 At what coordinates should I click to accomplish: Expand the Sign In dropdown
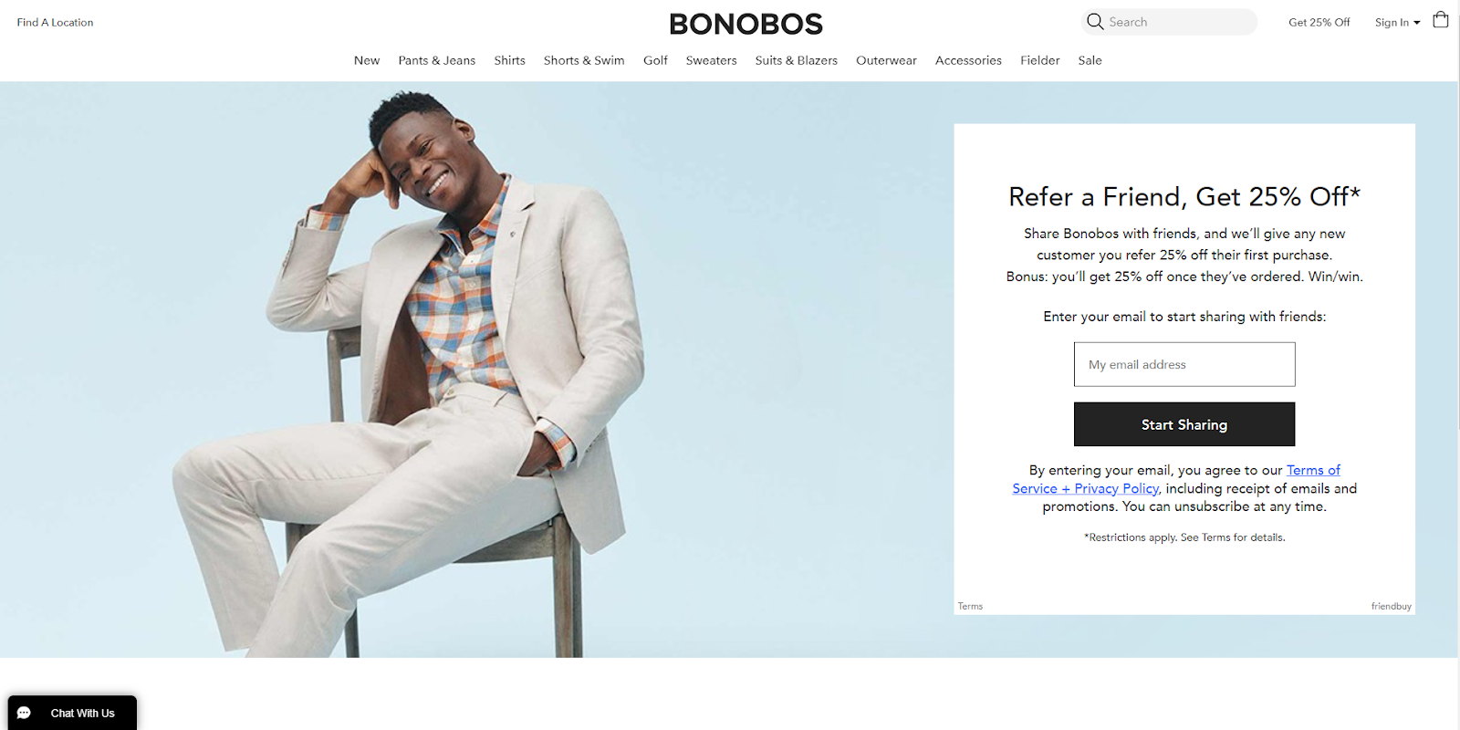pos(1397,23)
